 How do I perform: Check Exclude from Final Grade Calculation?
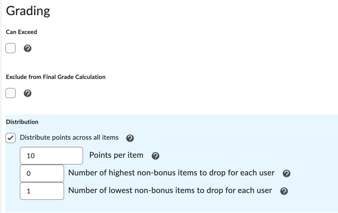[x=10, y=93]
